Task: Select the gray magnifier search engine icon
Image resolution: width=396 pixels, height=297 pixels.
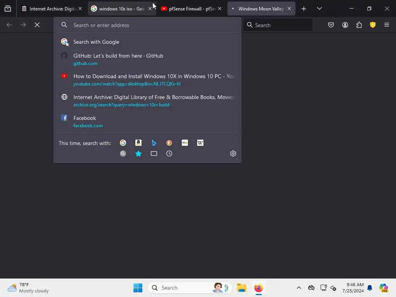Action: (123, 154)
